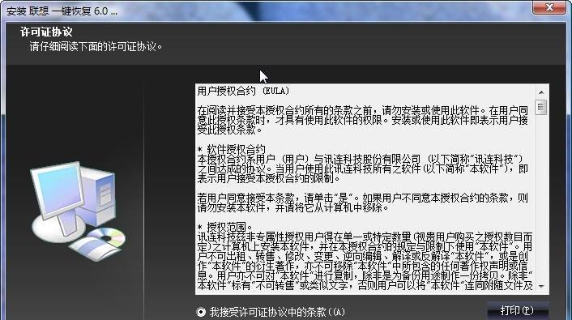This screenshot has width=572, height=320.
Task: Click the "* 软件授权合约" section heading
Action: 231,149
